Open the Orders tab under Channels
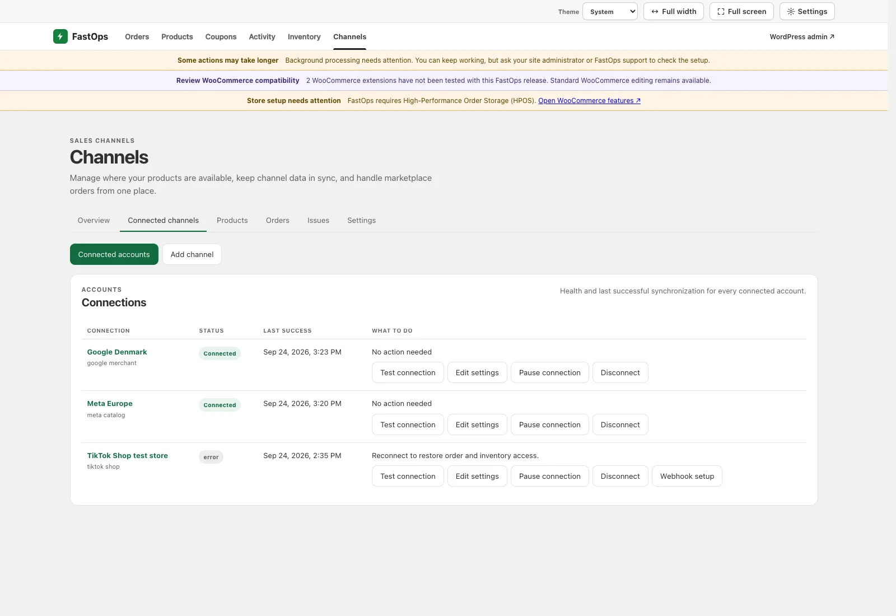Image resolution: width=896 pixels, height=616 pixels. click(278, 221)
